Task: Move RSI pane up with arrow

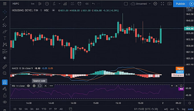Action: pos(172,86)
